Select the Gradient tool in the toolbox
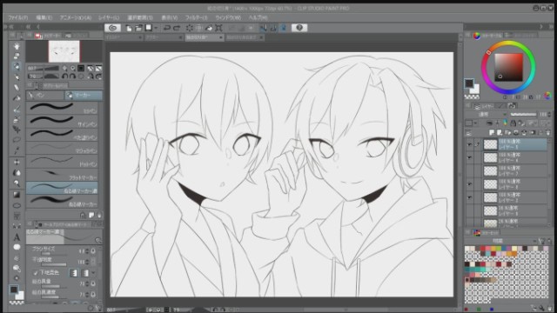The height and width of the screenshot is (313, 557). (17, 195)
